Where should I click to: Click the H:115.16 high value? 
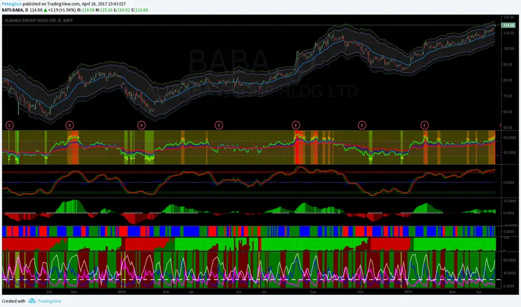tap(105, 10)
